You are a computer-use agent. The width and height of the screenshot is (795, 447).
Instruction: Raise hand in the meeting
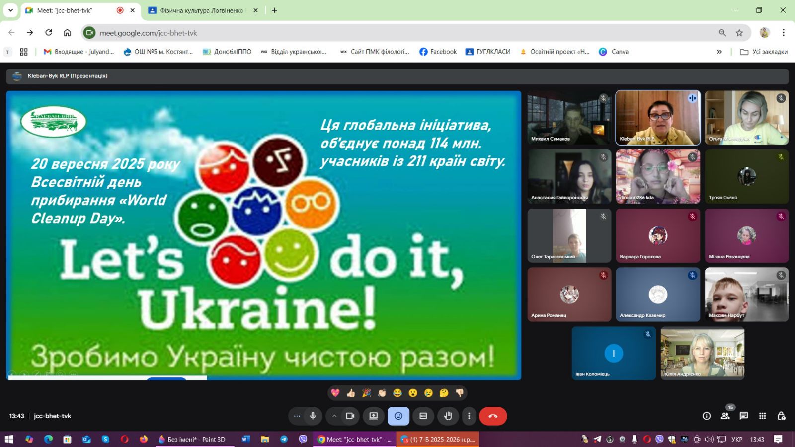pos(448,416)
